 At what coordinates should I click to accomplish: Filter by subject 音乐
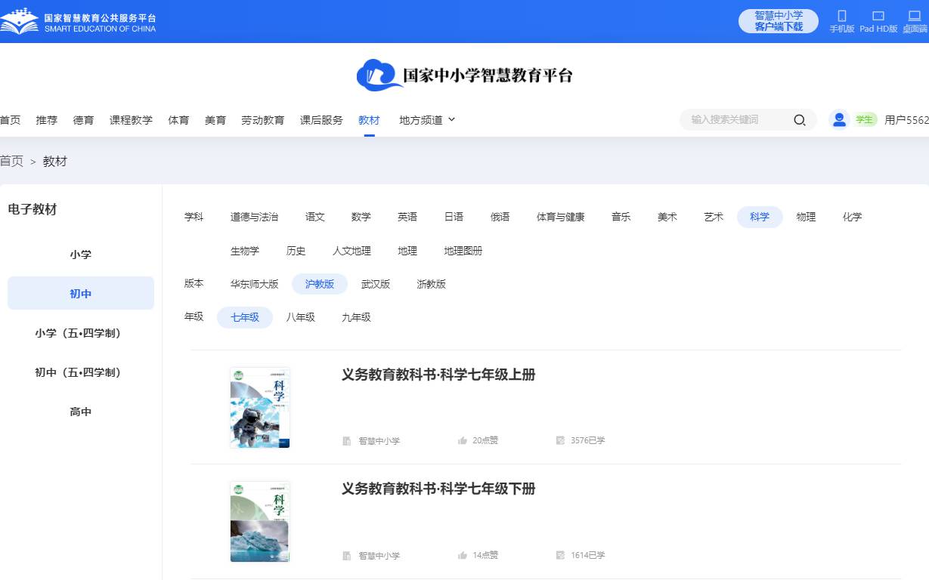[x=621, y=217]
